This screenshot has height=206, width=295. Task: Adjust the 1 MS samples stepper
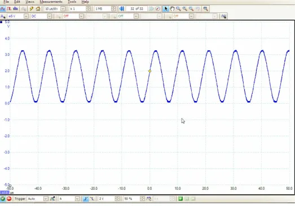tap(113, 8)
